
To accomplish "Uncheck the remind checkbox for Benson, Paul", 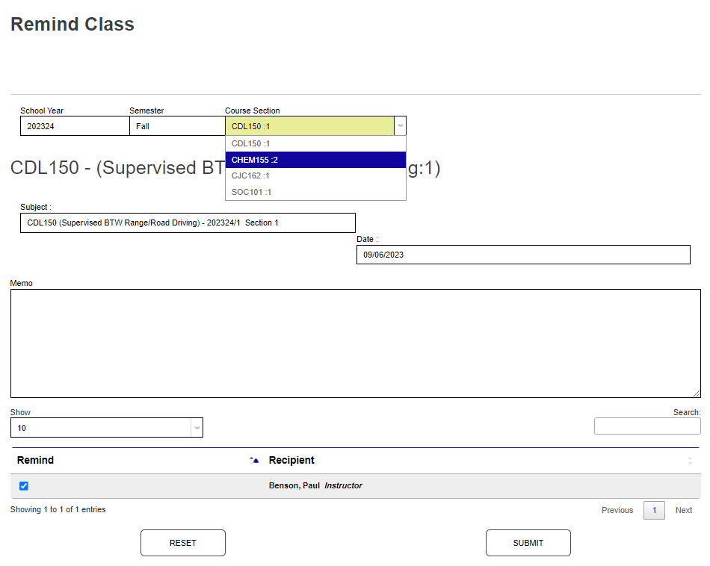I will coord(24,486).
